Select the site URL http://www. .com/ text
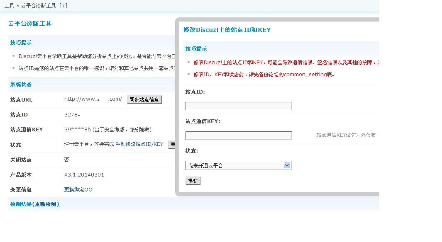 coord(93,99)
